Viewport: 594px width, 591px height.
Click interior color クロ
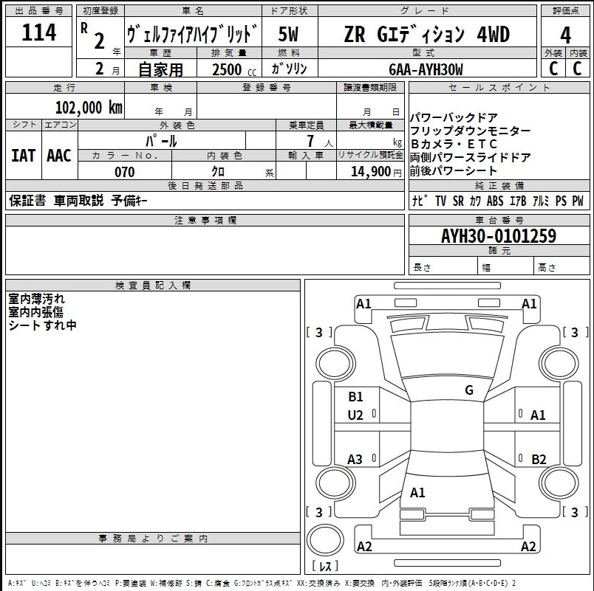click(218, 172)
